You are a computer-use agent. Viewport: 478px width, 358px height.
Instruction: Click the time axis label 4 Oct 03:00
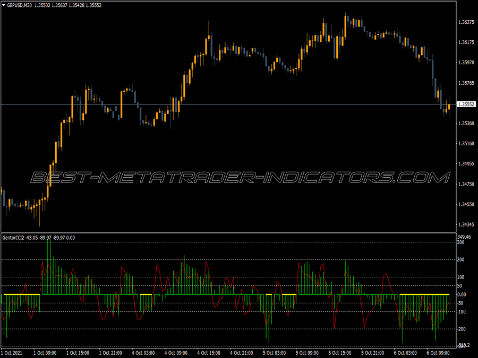click(143, 353)
